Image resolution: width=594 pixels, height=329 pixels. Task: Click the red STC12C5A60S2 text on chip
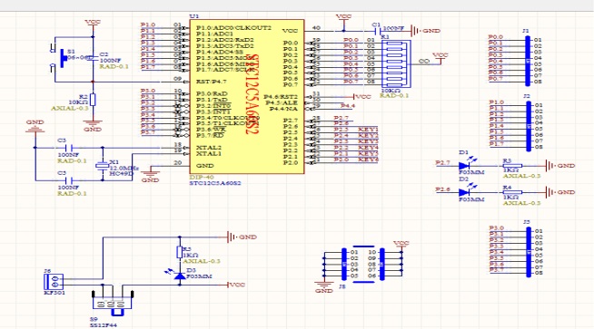(252, 94)
